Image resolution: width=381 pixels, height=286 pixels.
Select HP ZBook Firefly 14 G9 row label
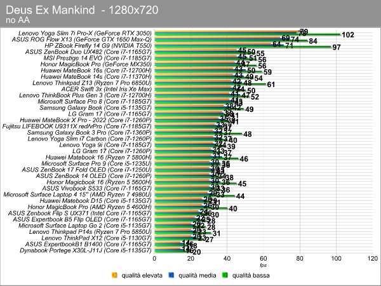pos(98,46)
